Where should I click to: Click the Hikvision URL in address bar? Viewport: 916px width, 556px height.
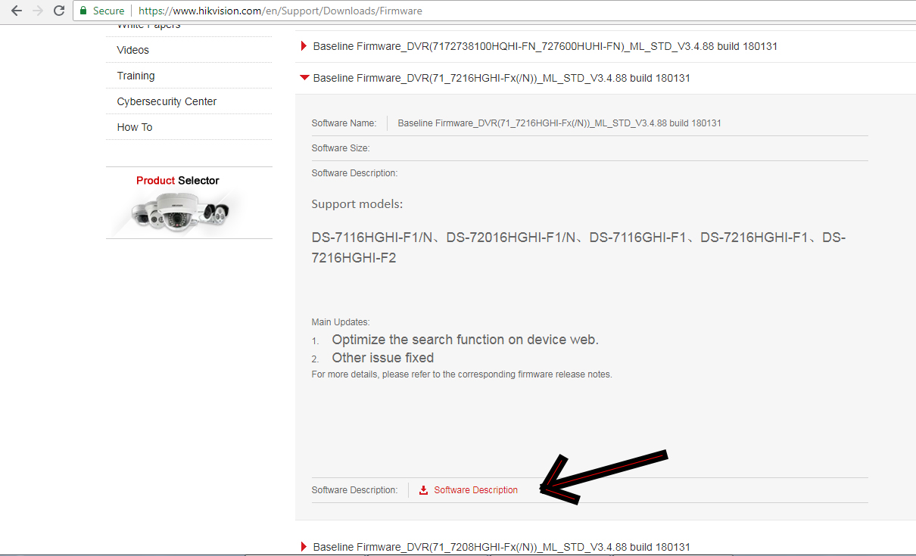tap(280, 11)
